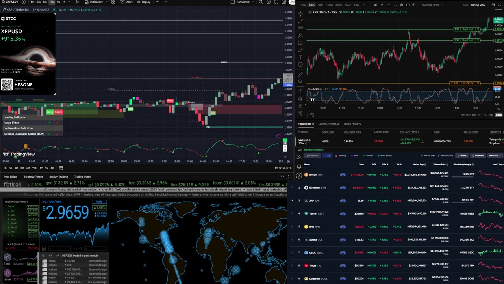Open the Market Cap filter dropdown
Viewport: 504px width, 284px height.
click(428, 155)
